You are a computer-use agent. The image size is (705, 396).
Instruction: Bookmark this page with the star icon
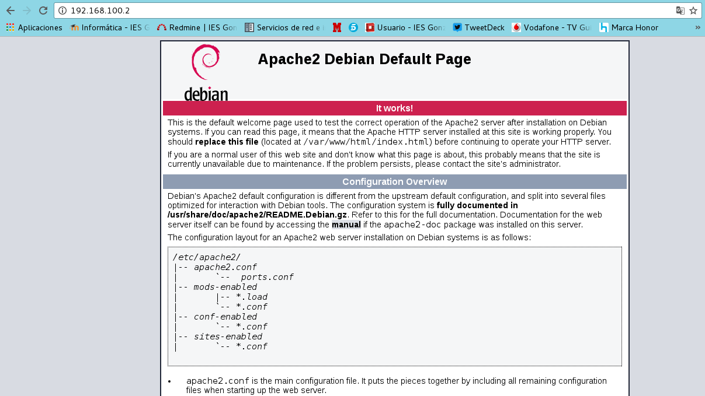coord(693,10)
